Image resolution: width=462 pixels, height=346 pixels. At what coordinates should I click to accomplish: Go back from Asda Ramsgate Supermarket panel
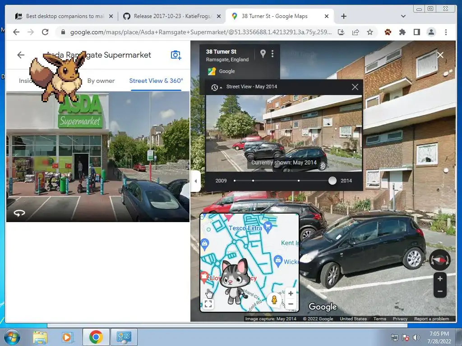pyautogui.click(x=21, y=55)
